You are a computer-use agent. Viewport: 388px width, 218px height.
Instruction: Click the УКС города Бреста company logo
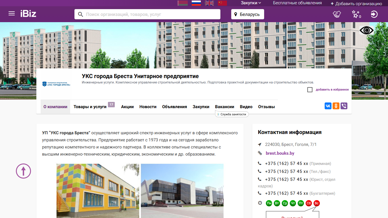[x=56, y=84]
